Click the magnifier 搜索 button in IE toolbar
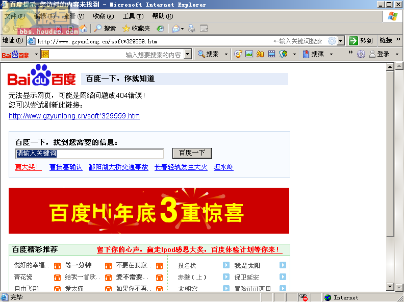Viewport: 404px width, 302px height. pyautogui.click(x=105, y=29)
